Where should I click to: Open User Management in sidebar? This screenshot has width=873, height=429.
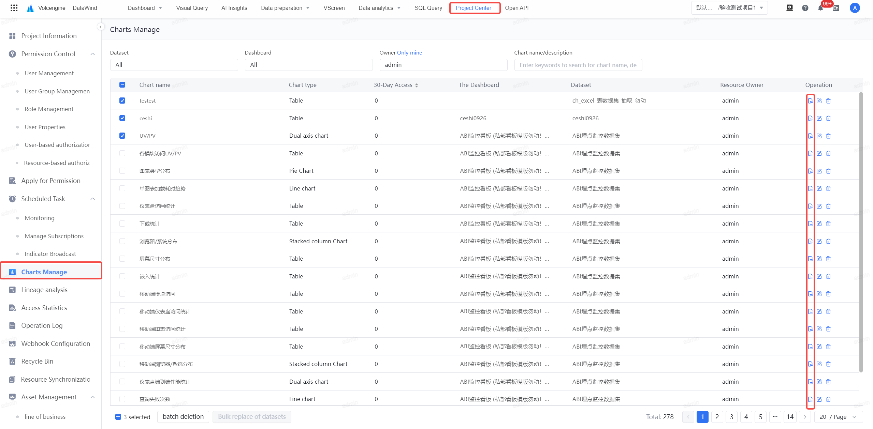pos(49,73)
